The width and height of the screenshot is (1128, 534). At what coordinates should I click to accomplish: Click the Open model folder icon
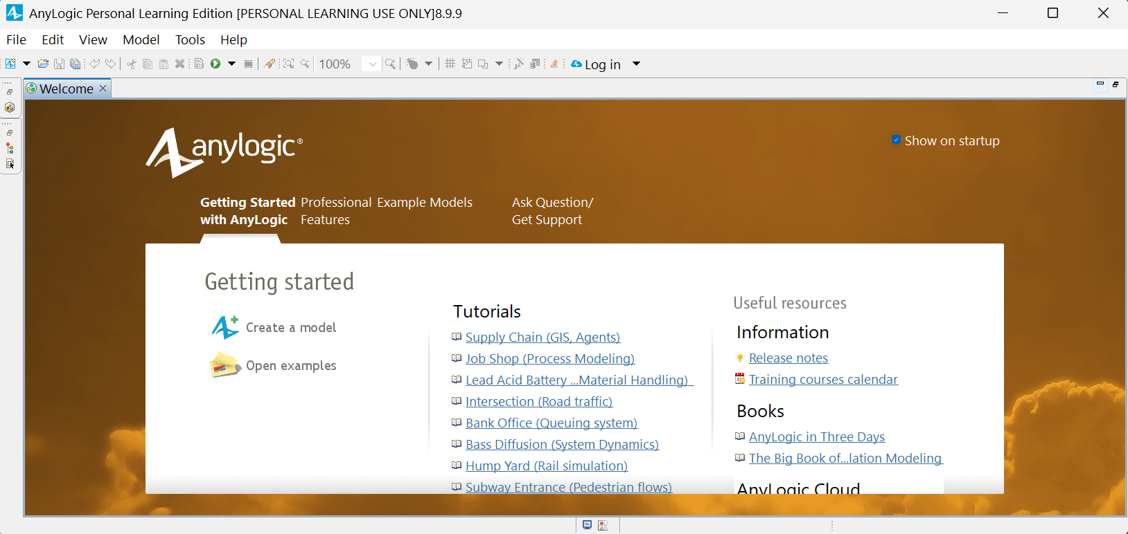pyautogui.click(x=43, y=64)
